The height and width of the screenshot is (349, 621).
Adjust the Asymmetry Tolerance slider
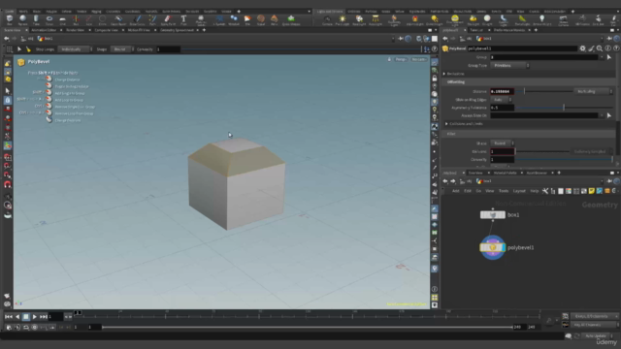[564, 108]
